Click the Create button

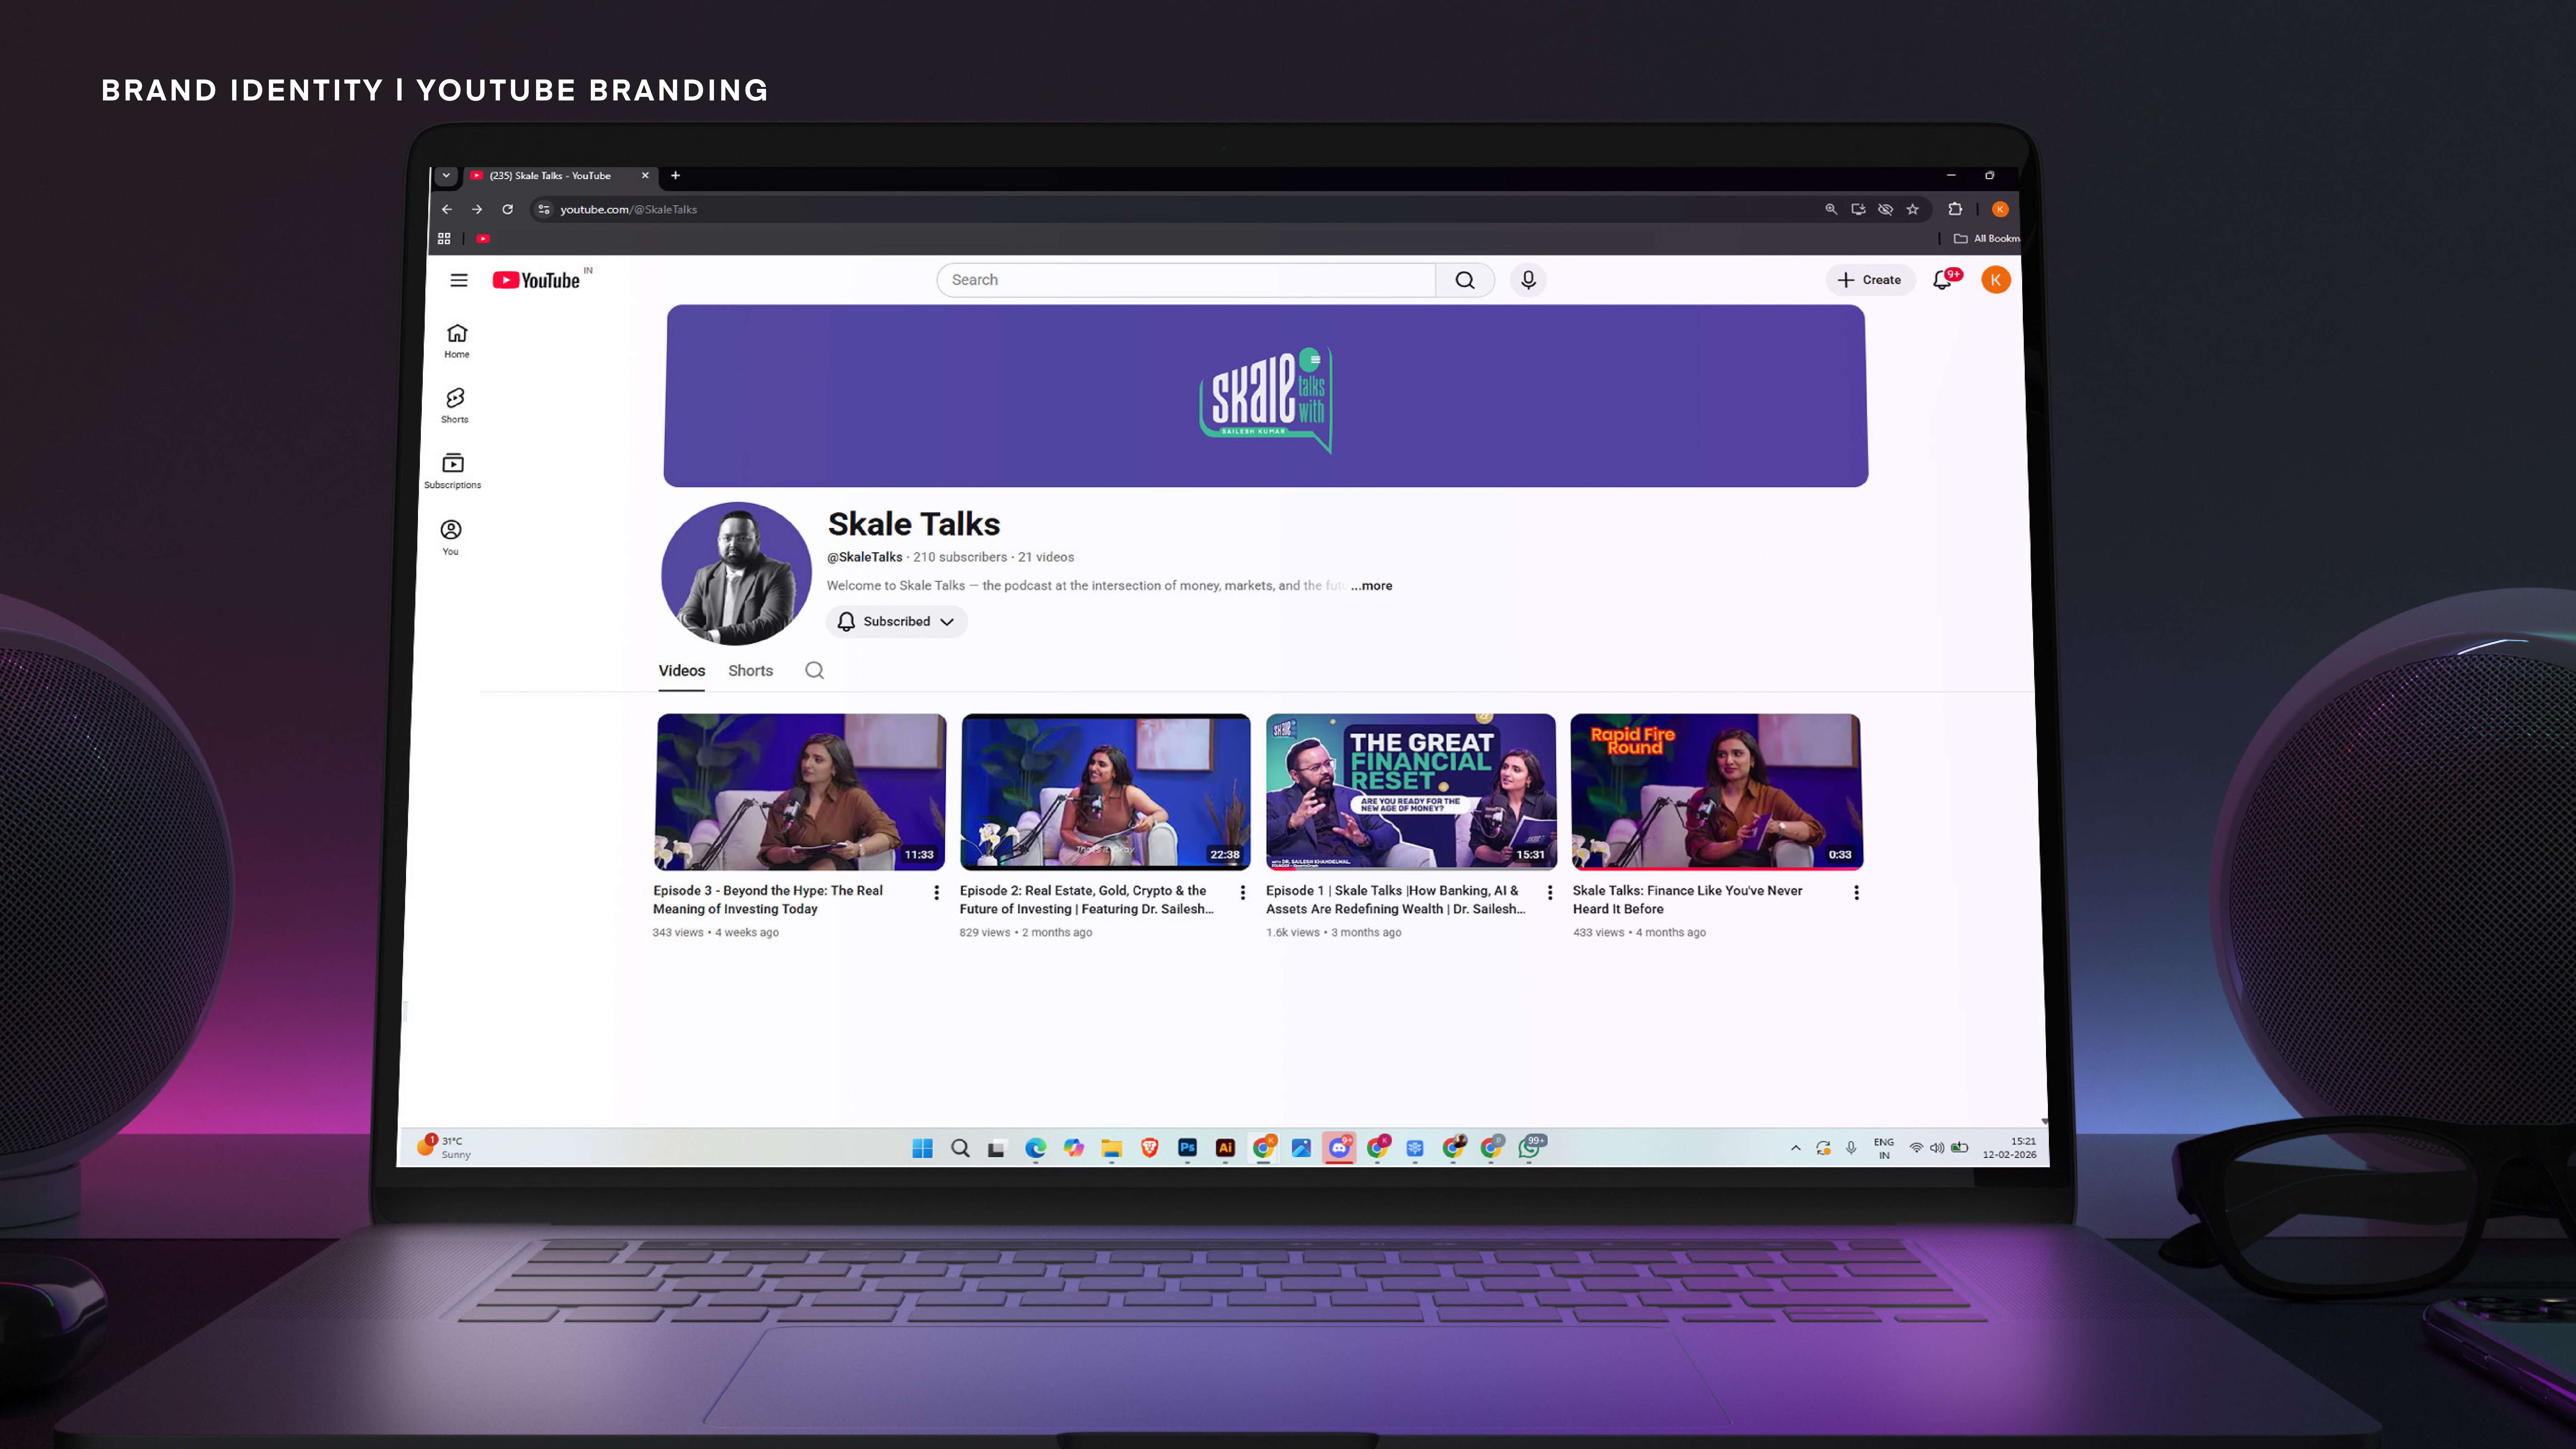(1870, 280)
